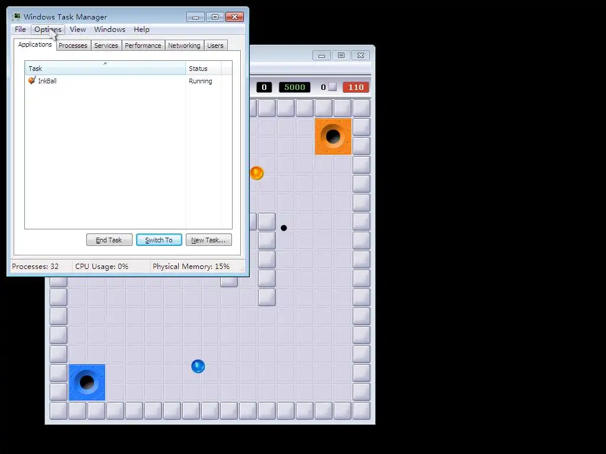The height and width of the screenshot is (454, 606).
Task: Click the InkBall application icon in list
Action: [x=32, y=80]
